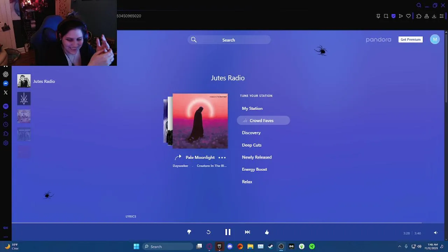Open the fourth station thumbnail in sidebar
This screenshot has height=252, width=448.
(24, 134)
